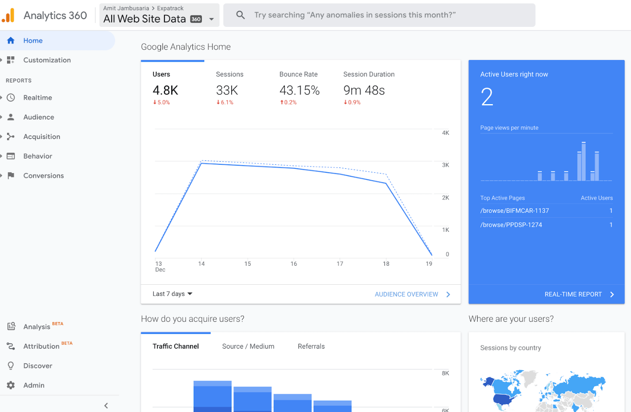
Task: Go to the Audience reports section
Action: 39,117
